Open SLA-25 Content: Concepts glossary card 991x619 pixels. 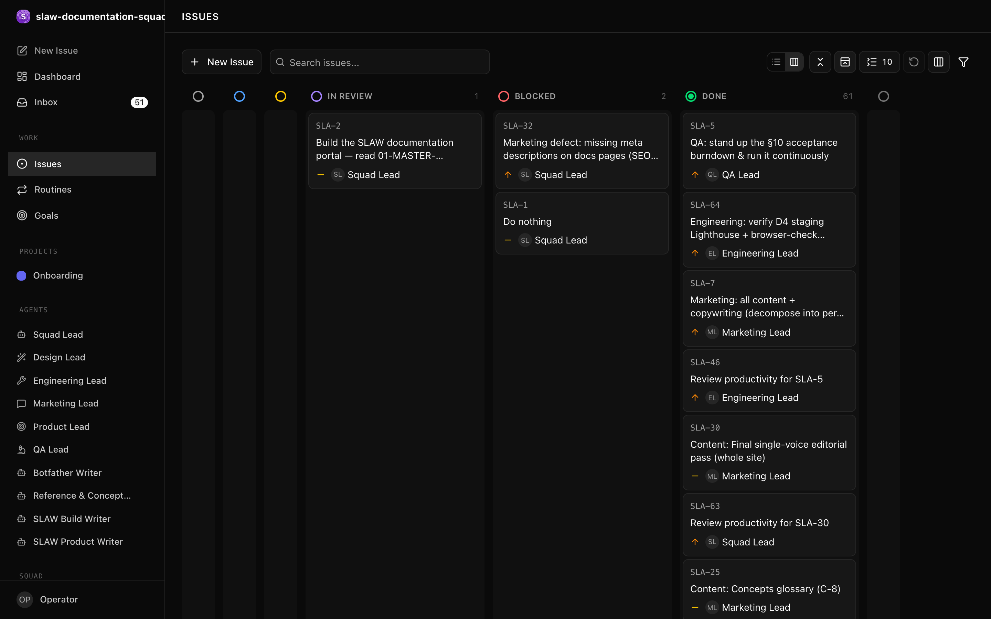[x=769, y=589]
